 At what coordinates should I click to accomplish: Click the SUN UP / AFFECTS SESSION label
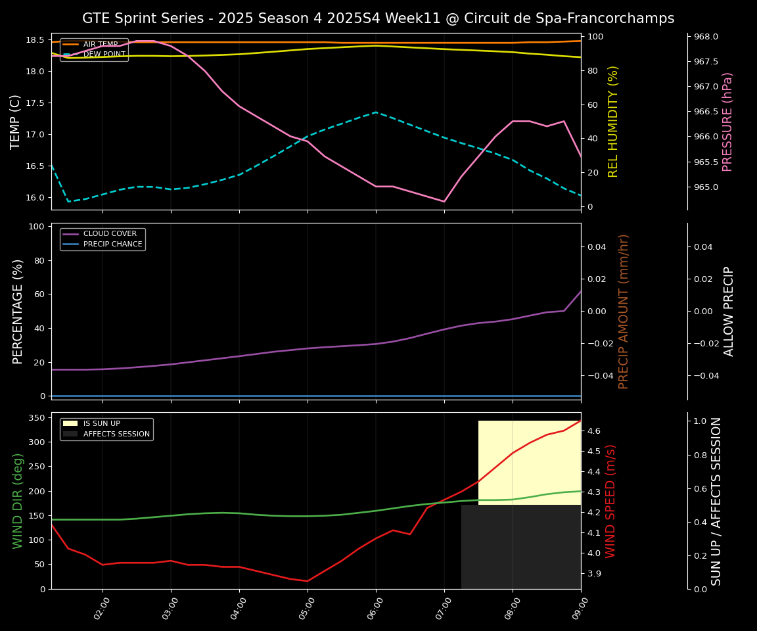[x=716, y=500]
